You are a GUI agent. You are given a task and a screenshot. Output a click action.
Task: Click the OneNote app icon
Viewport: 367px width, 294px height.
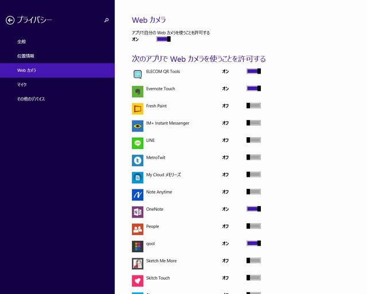pyautogui.click(x=138, y=212)
